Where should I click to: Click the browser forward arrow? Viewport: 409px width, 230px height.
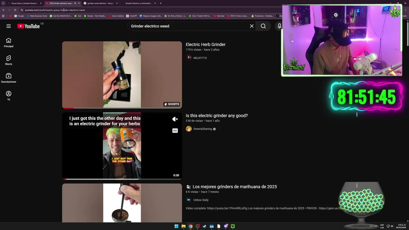click(x=9, y=10)
